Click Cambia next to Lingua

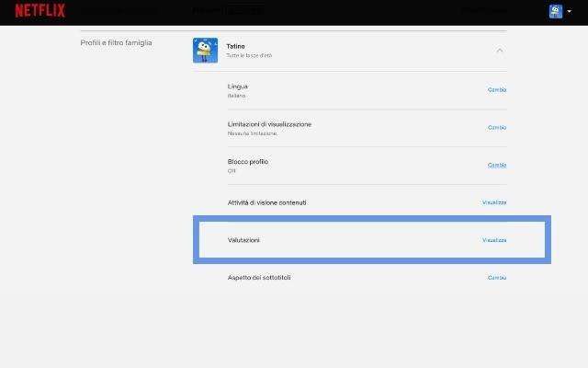(496, 90)
